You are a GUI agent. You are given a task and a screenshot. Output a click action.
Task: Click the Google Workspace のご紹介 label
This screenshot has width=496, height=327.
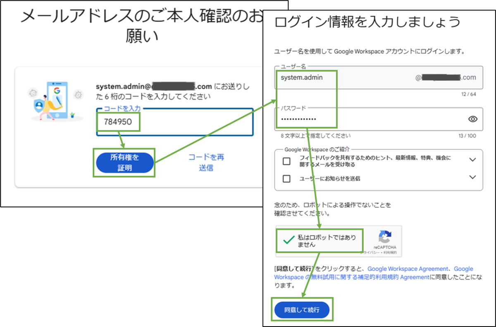318,149
